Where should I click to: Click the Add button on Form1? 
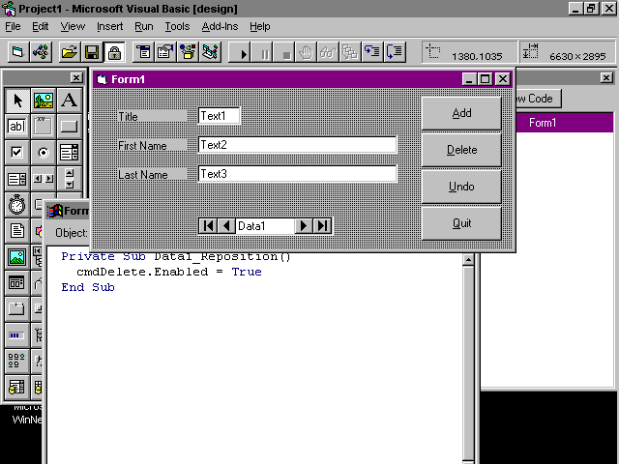click(x=461, y=114)
